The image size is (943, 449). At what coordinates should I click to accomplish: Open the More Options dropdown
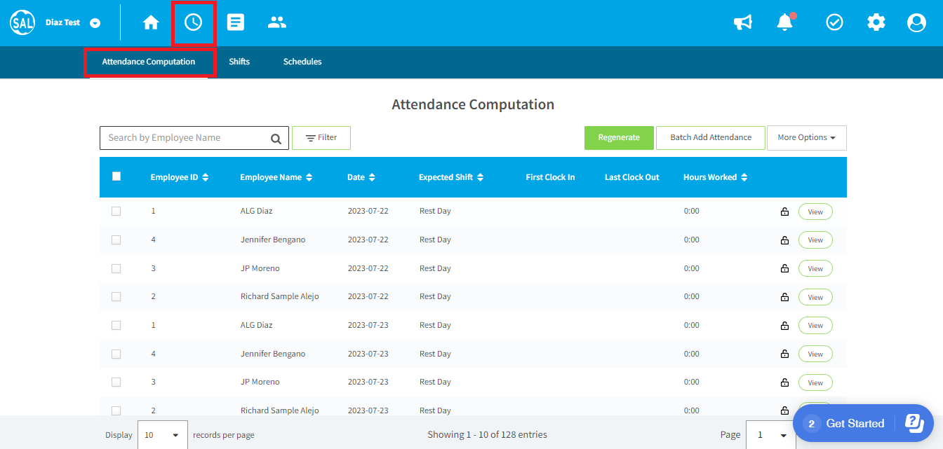[x=807, y=138]
